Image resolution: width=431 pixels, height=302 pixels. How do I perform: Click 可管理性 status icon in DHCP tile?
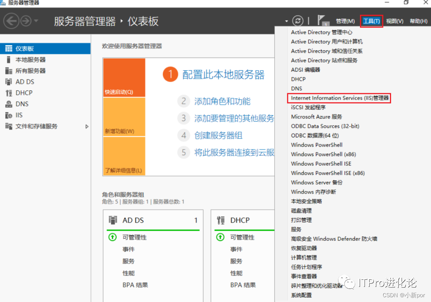(x=220, y=237)
